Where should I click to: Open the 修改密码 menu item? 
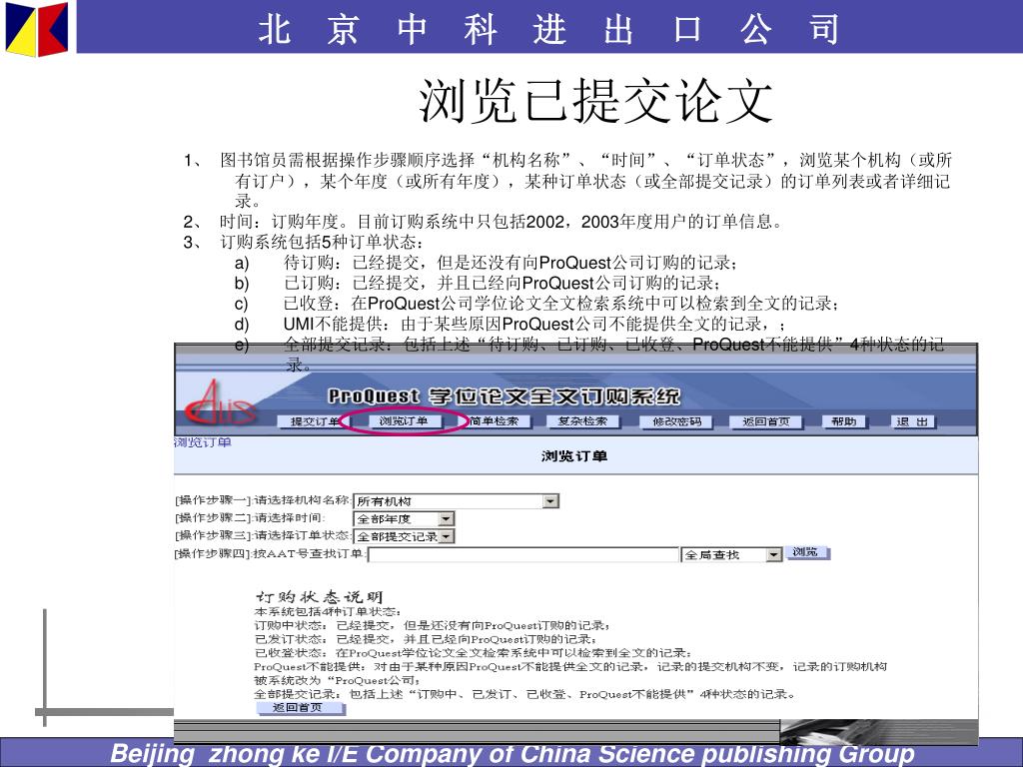click(676, 422)
